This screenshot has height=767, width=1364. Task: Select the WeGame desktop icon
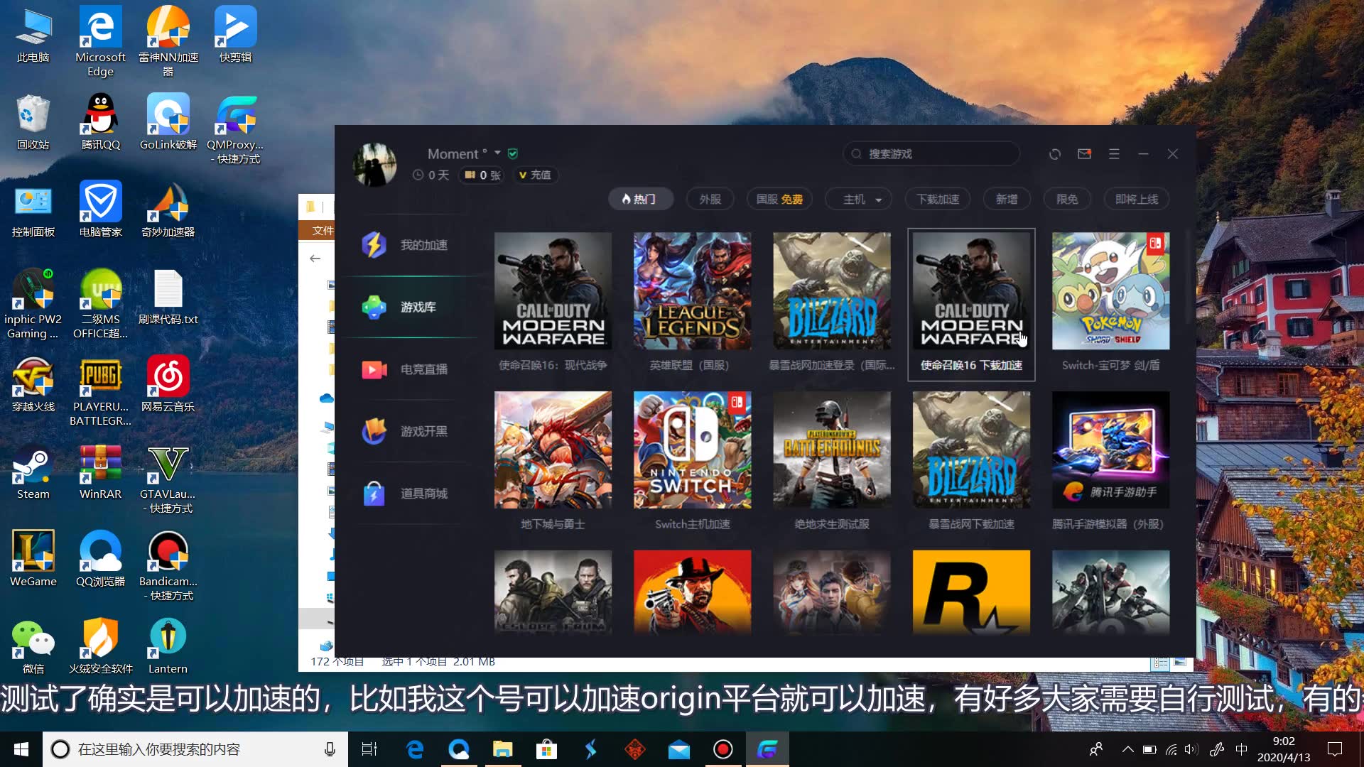pos(33,560)
